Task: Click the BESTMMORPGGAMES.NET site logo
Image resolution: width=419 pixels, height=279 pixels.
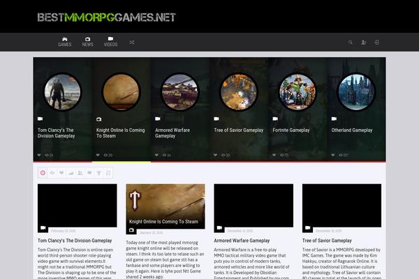Action: [x=106, y=17]
